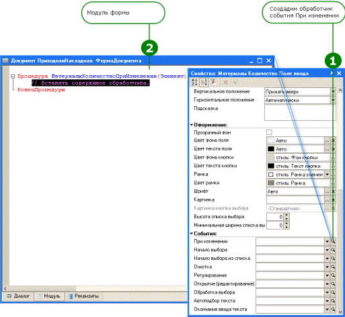Click the КонецПроцедуры line in the module
Viewport: 345px width, 317px height.
41,90
